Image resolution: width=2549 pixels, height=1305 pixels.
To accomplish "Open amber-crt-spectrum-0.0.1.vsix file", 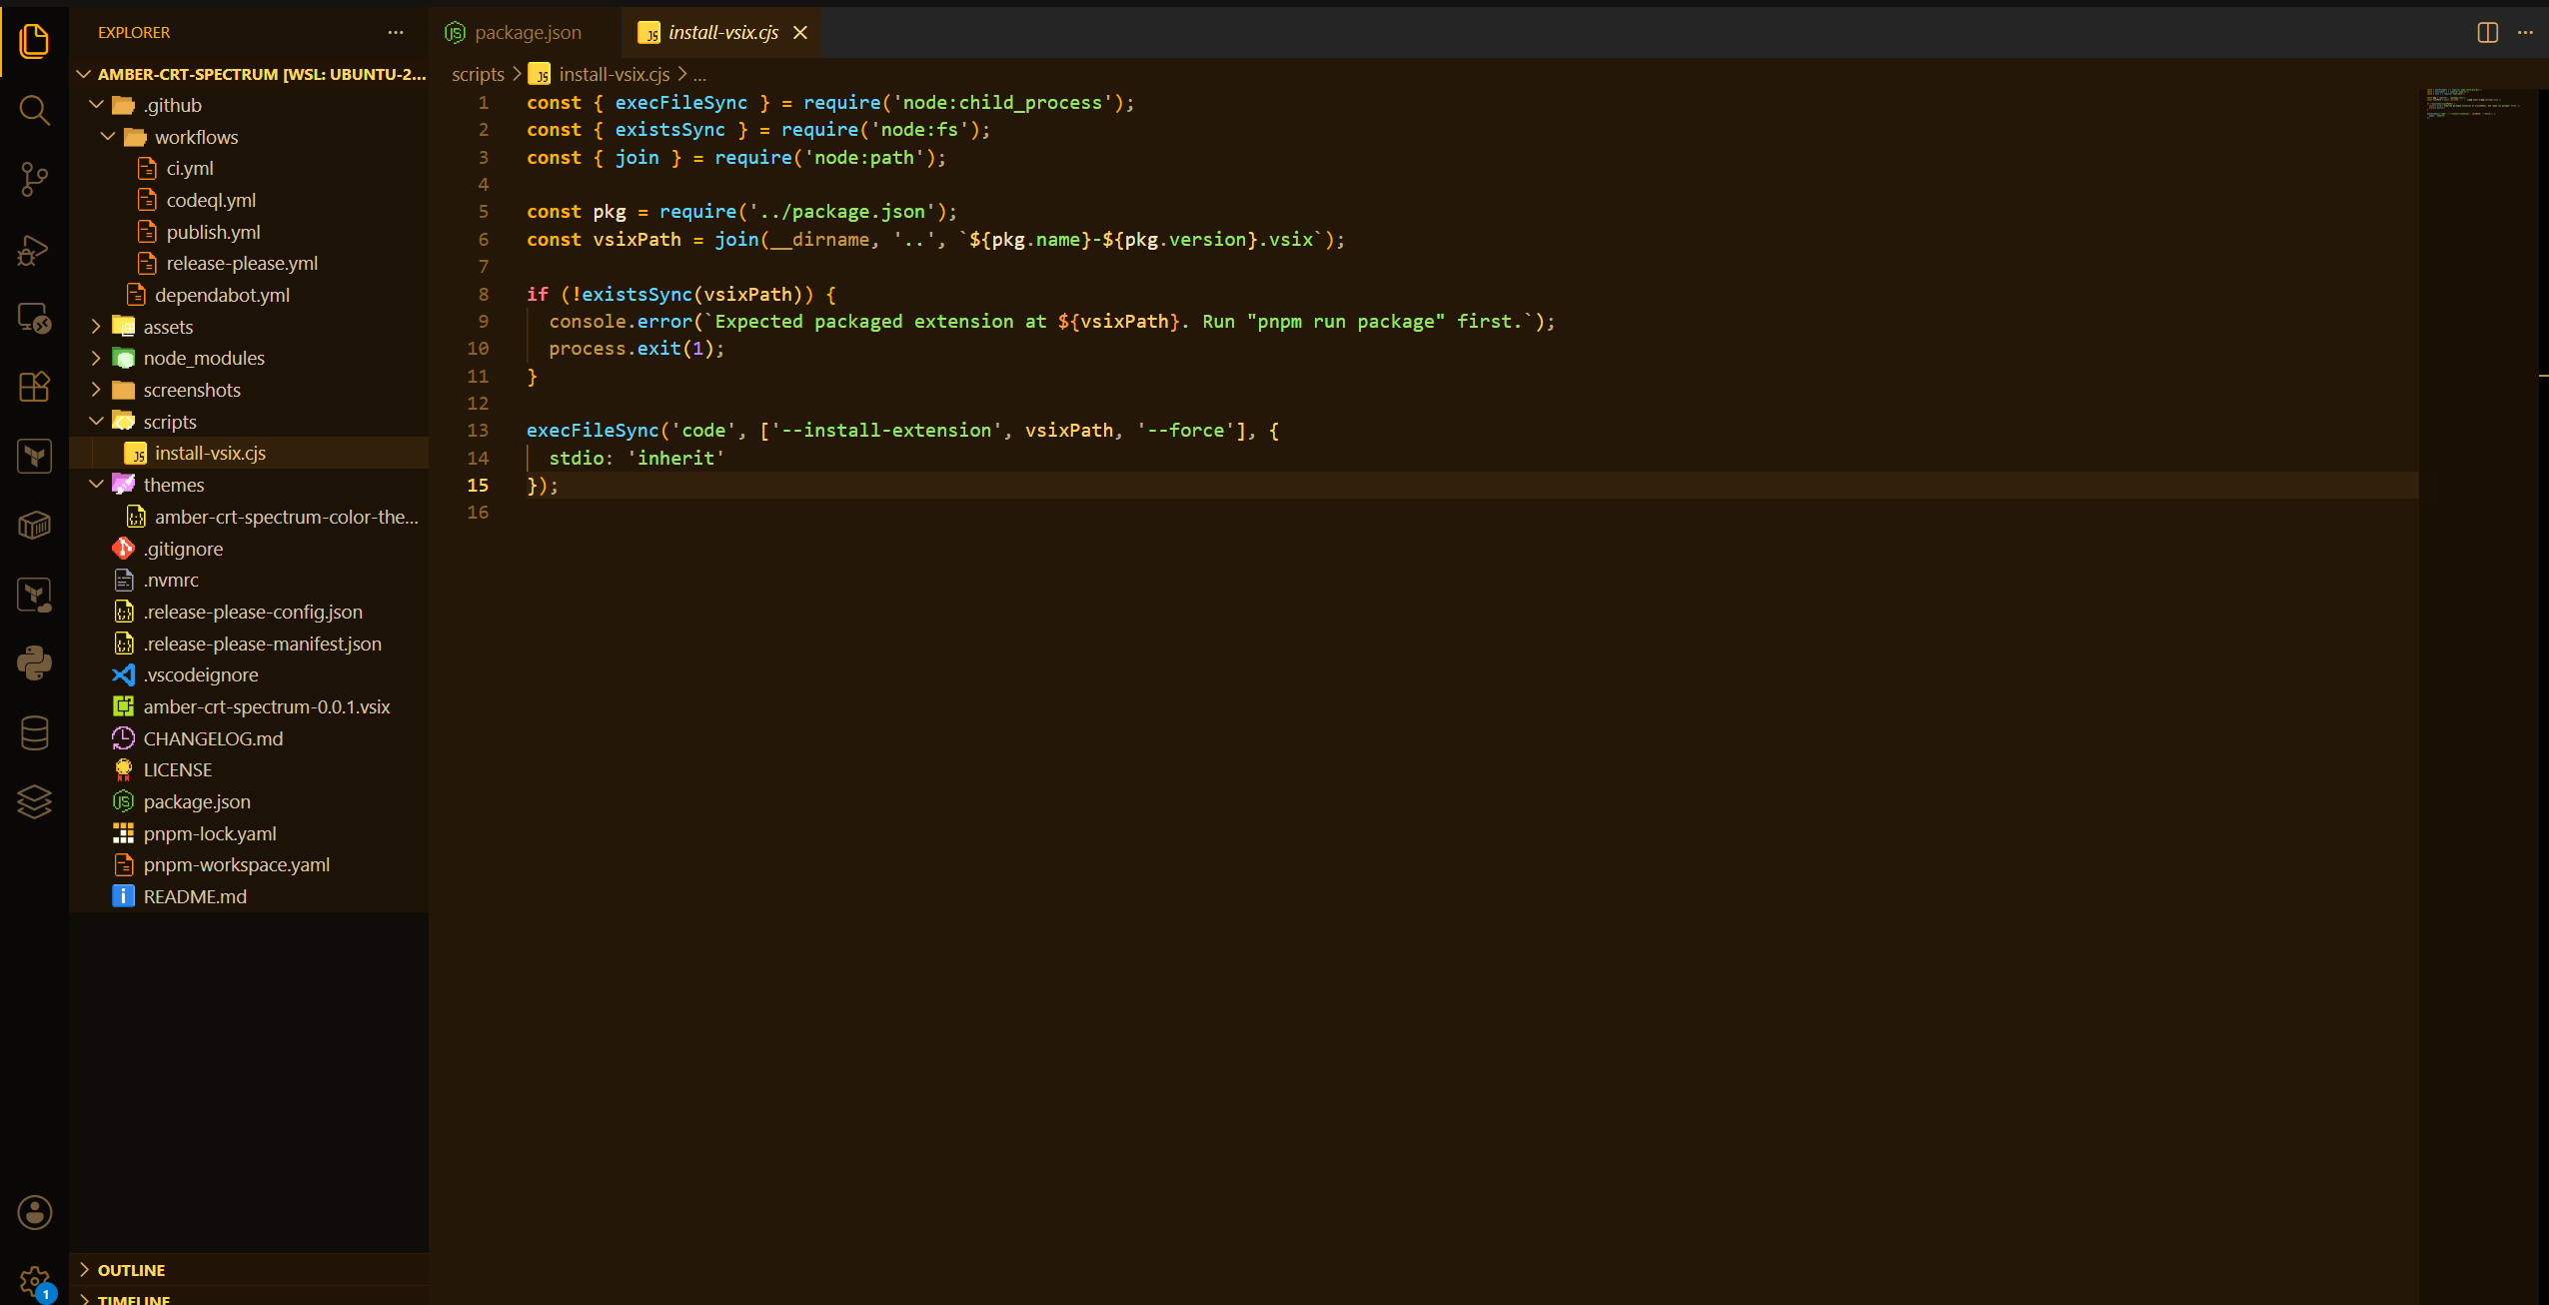I will (x=250, y=706).
